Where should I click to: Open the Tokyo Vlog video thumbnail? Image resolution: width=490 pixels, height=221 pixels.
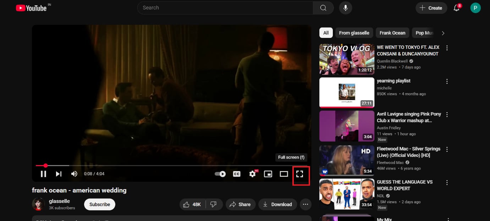coord(347,59)
